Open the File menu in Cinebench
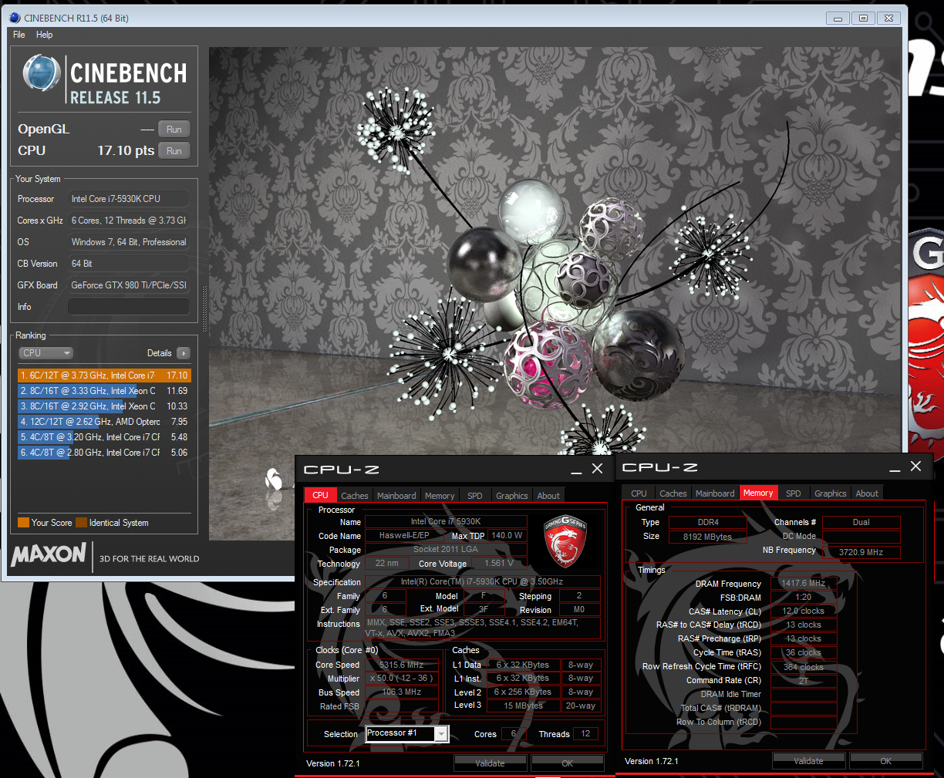Screen dimensions: 944x778 tap(19, 35)
